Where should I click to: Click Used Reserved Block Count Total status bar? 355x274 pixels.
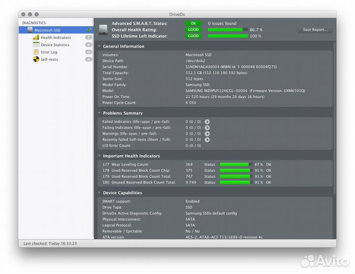pos(236,177)
